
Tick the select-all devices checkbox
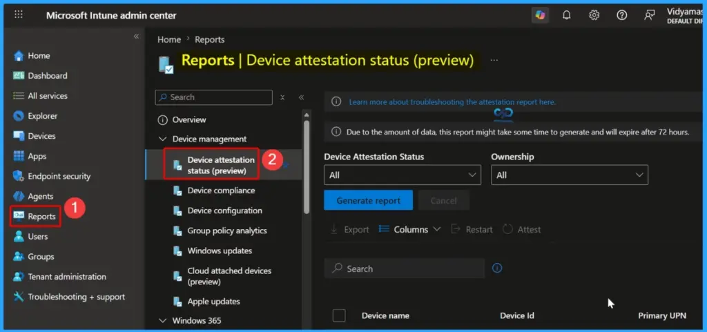(339, 315)
